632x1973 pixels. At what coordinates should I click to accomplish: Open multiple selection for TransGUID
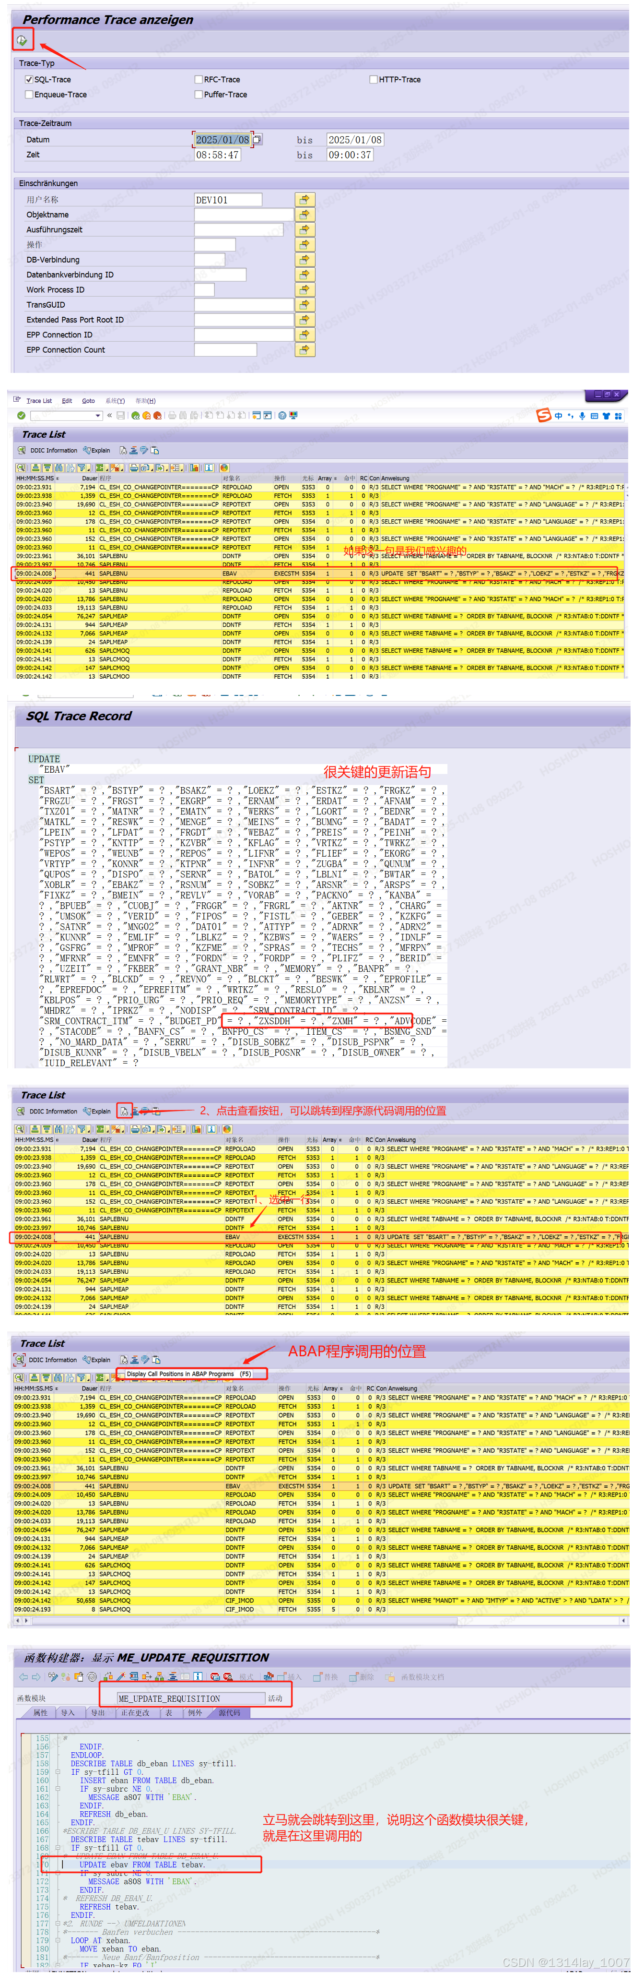pos(304,305)
